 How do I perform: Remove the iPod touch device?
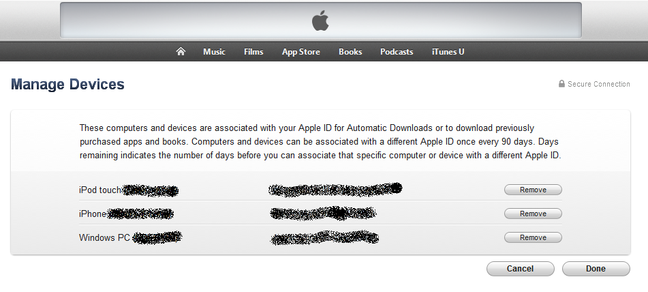coord(533,190)
